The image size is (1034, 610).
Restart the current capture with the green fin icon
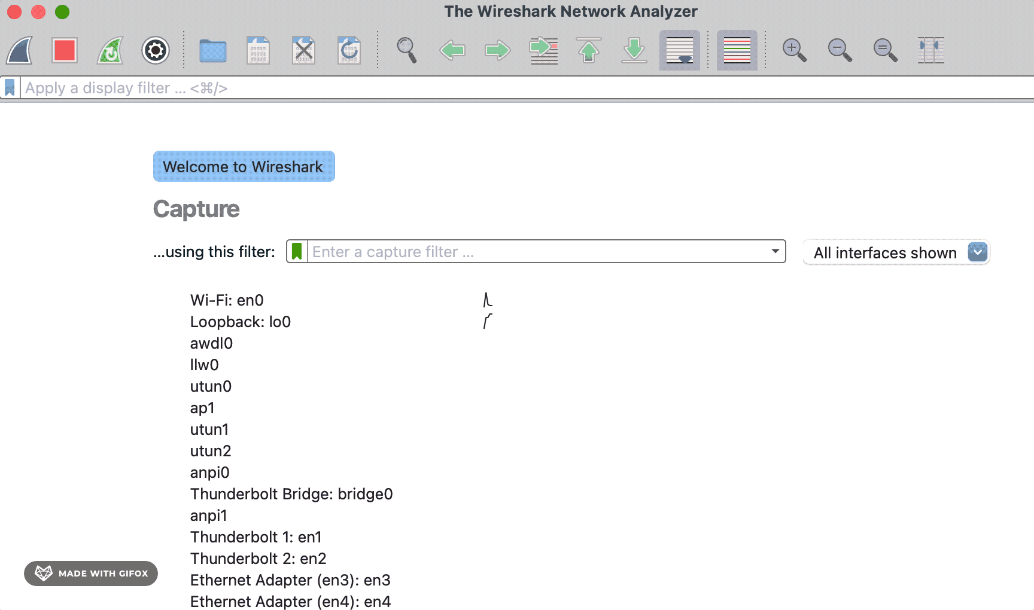(x=110, y=50)
